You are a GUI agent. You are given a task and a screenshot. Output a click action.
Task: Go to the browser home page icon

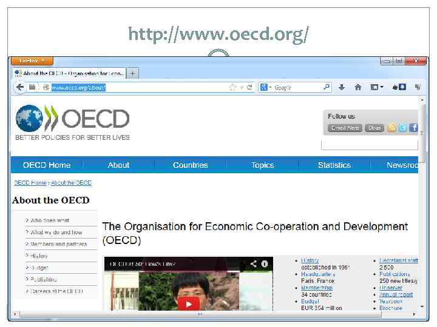click(358, 87)
